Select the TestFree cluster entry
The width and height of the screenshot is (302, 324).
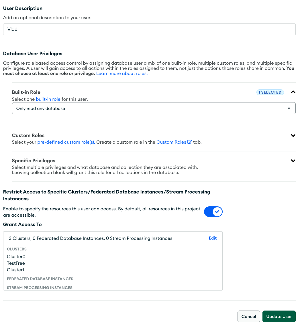tap(15, 263)
